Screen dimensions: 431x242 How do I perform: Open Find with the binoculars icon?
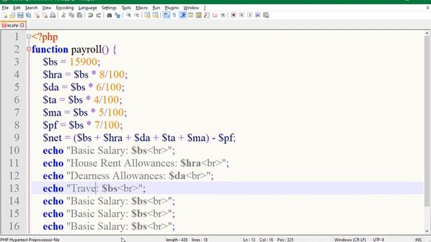(109, 15)
